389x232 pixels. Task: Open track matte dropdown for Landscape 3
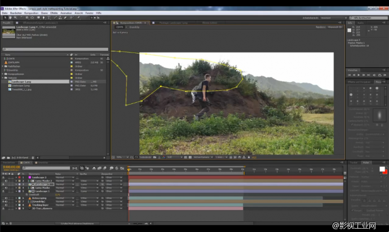(89, 185)
